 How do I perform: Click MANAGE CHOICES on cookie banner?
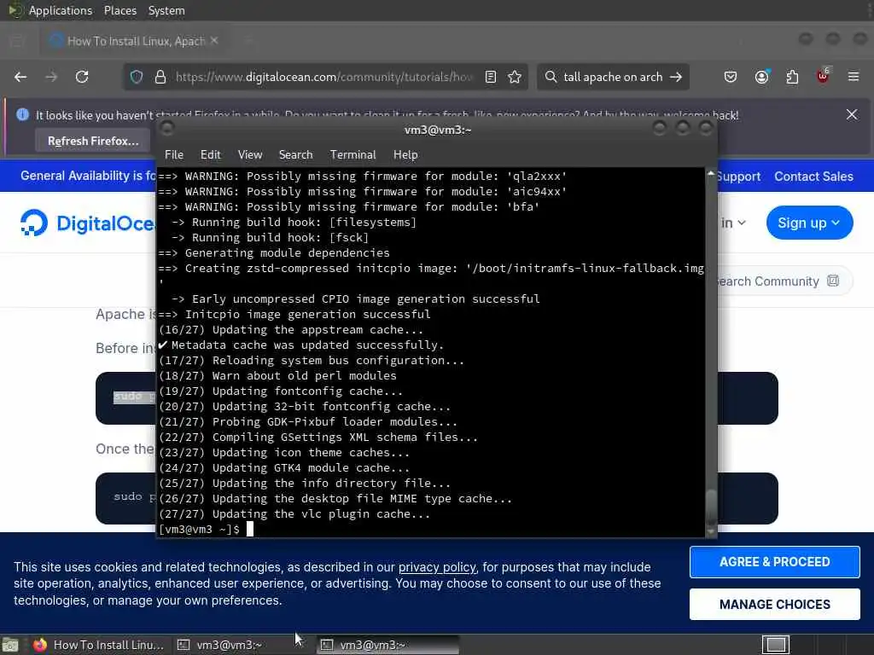point(774,605)
